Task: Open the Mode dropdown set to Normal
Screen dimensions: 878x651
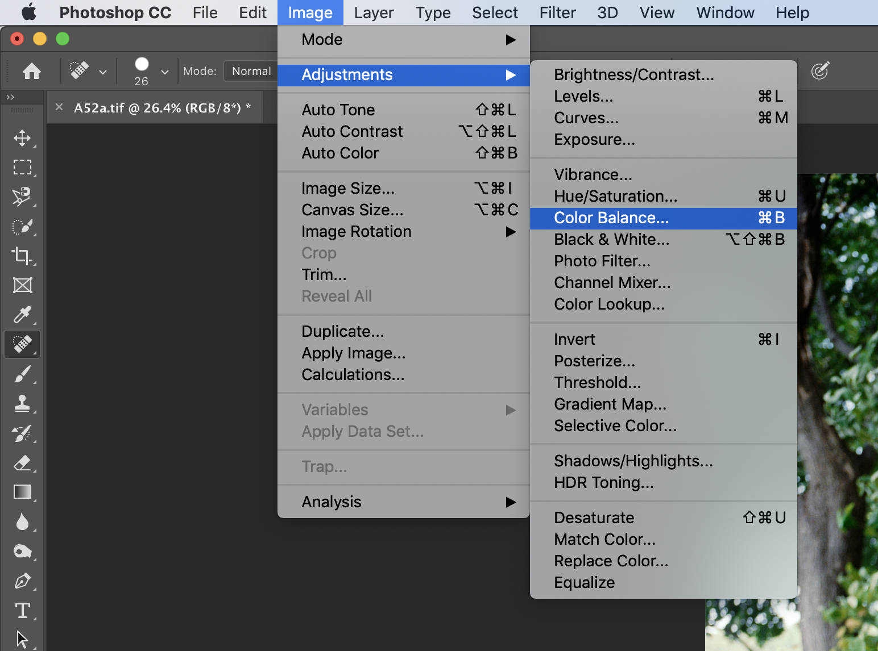Action: pos(251,71)
